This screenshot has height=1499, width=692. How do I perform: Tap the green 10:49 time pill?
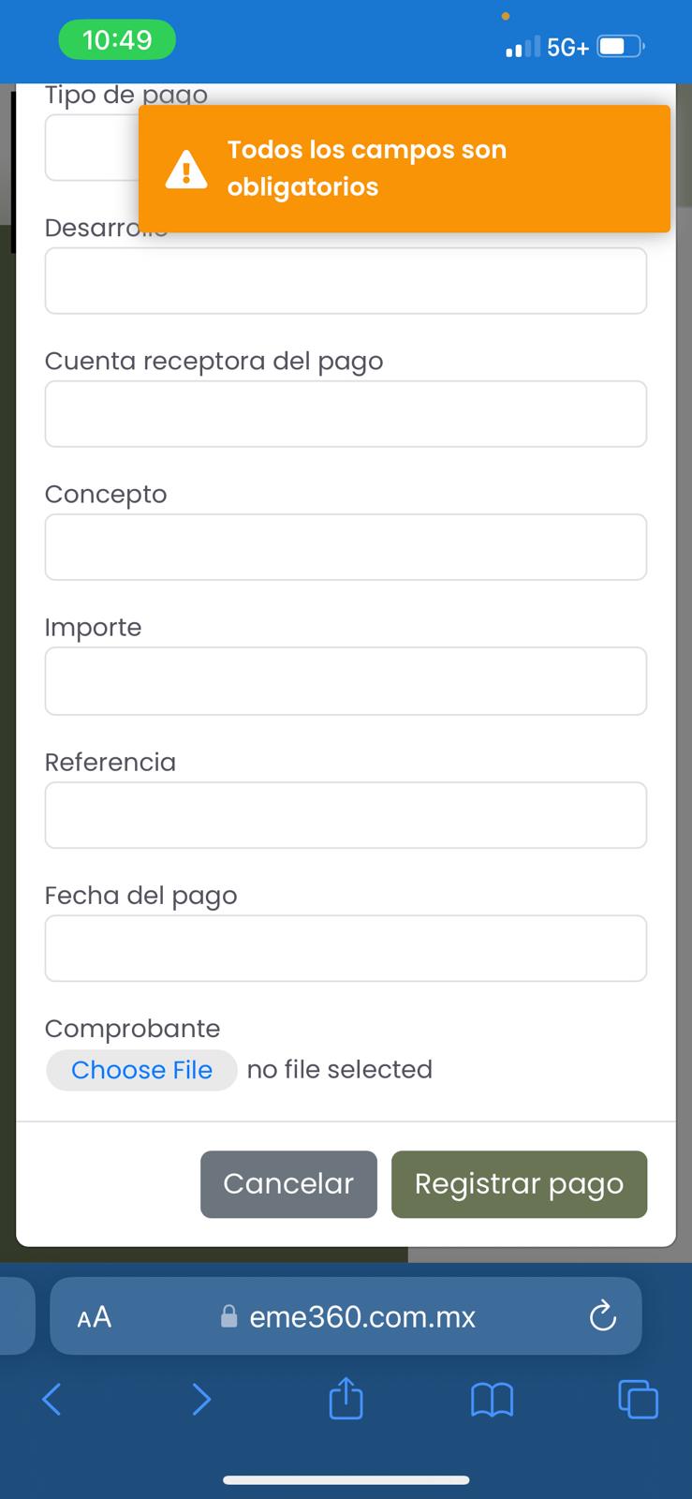[x=117, y=40]
